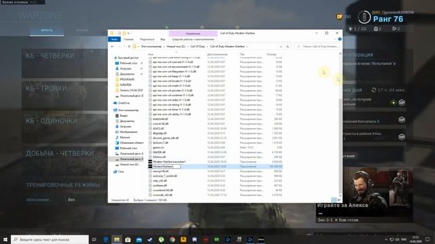Select the dbghelp.dll file

tap(160, 133)
